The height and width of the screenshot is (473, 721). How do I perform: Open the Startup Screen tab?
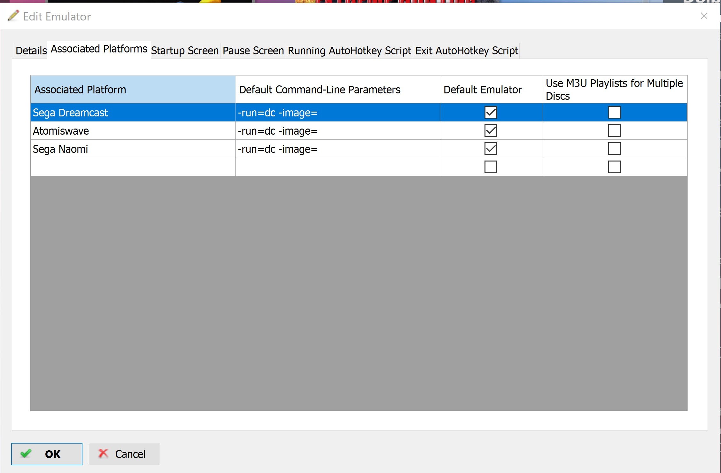[x=185, y=51]
